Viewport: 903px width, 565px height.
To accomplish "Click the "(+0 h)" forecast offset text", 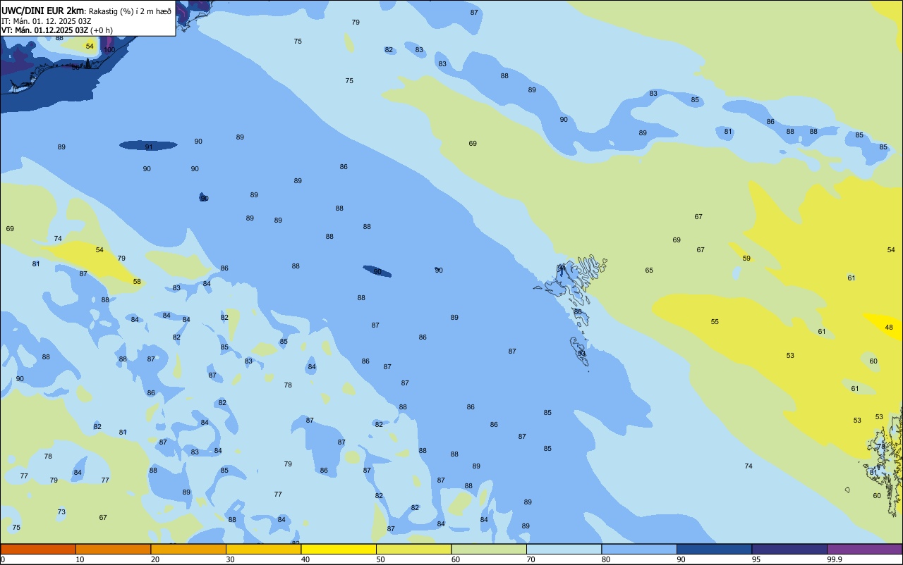I will [101, 30].
